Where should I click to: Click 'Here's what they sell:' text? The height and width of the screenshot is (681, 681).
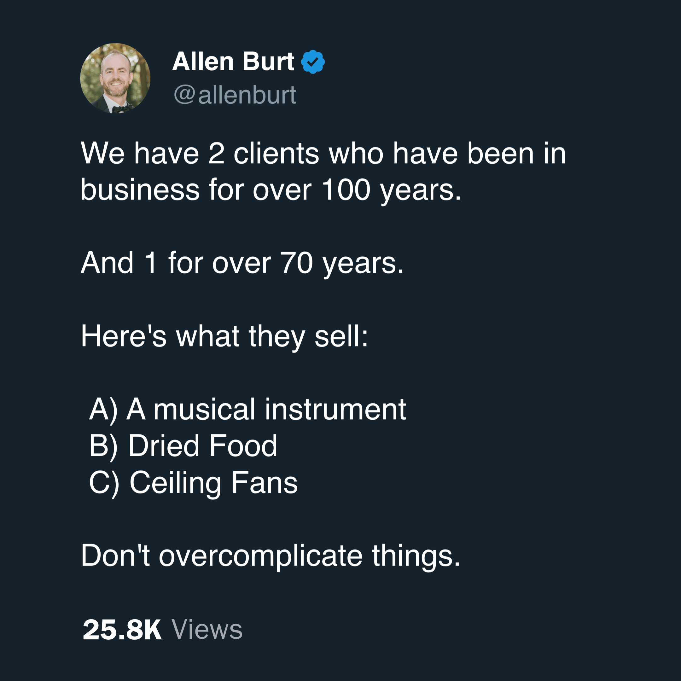(224, 337)
